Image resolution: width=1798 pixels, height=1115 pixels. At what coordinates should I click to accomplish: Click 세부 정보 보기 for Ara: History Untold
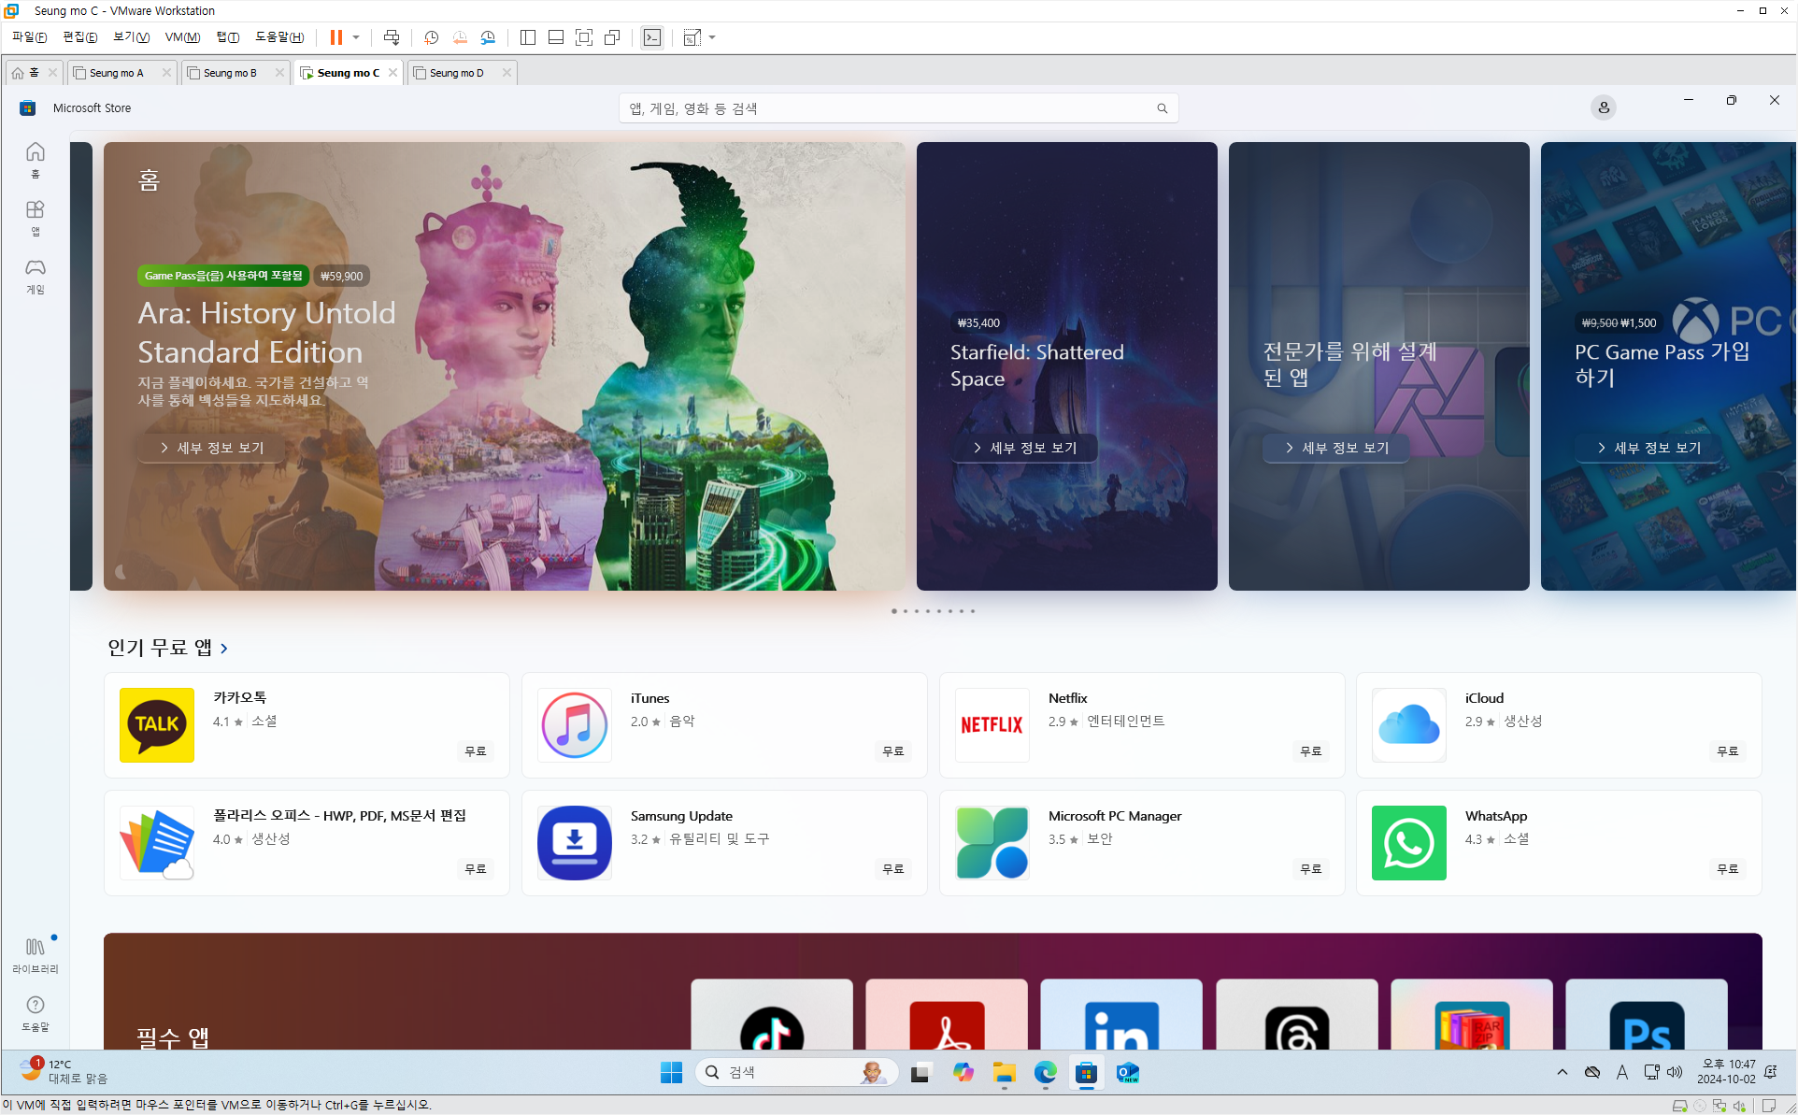(212, 448)
